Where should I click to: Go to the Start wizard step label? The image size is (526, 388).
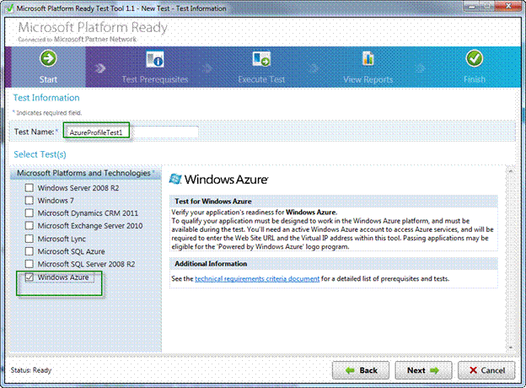pyautogui.click(x=48, y=79)
